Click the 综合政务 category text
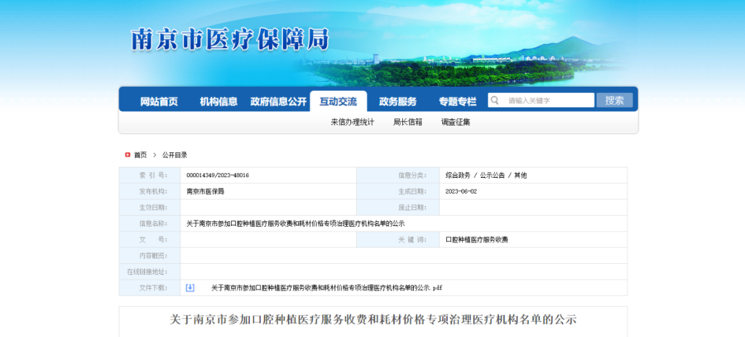This screenshot has width=745, height=337. pyautogui.click(x=457, y=175)
